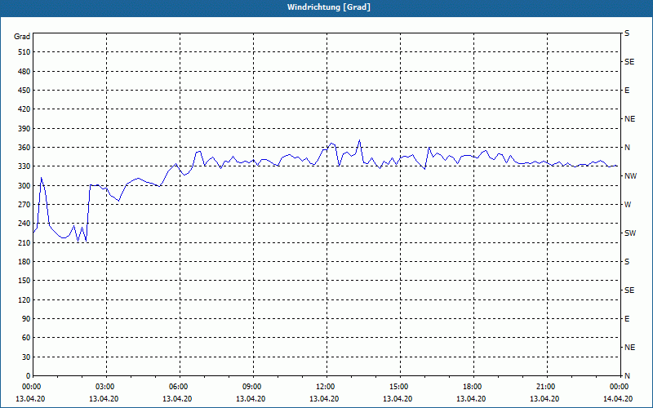Click the "240" y-axis value
Screen dimensions: 653x408
[x=24, y=224]
